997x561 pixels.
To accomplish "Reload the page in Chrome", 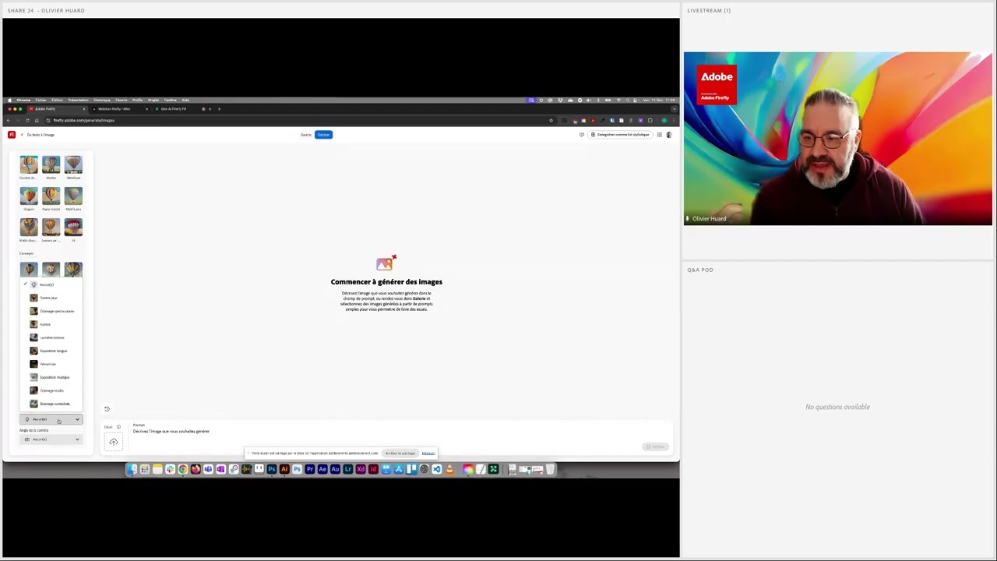I will coord(27,120).
